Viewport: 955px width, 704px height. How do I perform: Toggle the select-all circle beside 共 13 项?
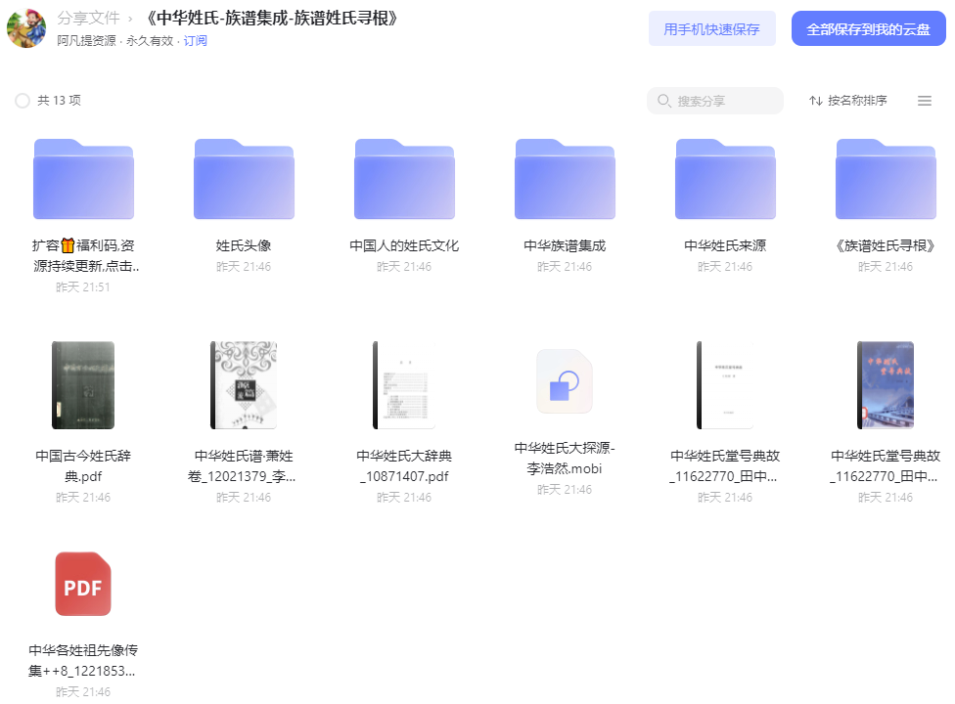pyautogui.click(x=23, y=101)
